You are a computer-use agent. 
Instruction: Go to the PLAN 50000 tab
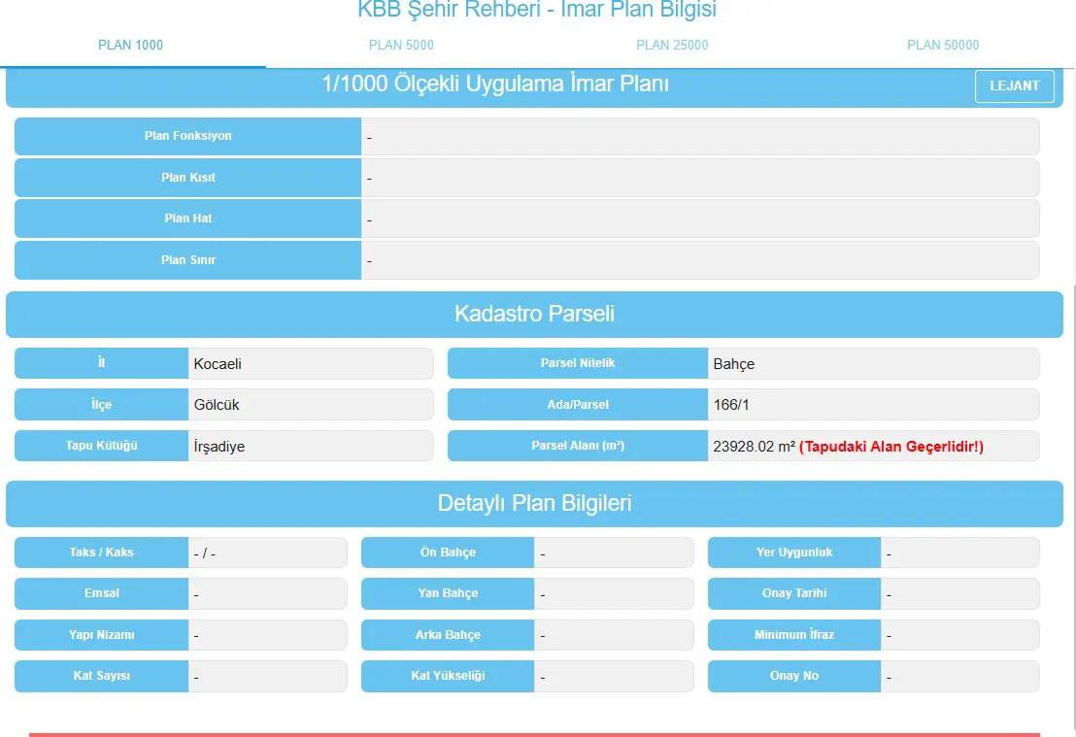(943, 46)
